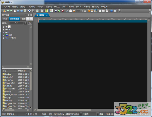Click the green forward arrow icon
Screen dimensions: 152x117
(11, 11)
